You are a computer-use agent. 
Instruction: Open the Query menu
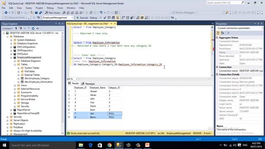click(x=29, y=8)
